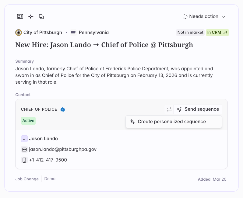Click the New Hire Jason Lando headline

tap(104, 45)
